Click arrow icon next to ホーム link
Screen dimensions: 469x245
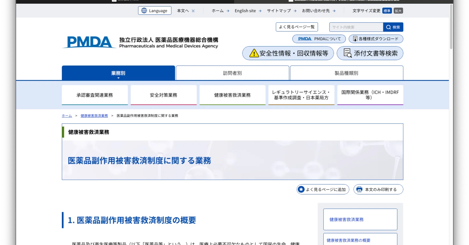pos(228,11)
